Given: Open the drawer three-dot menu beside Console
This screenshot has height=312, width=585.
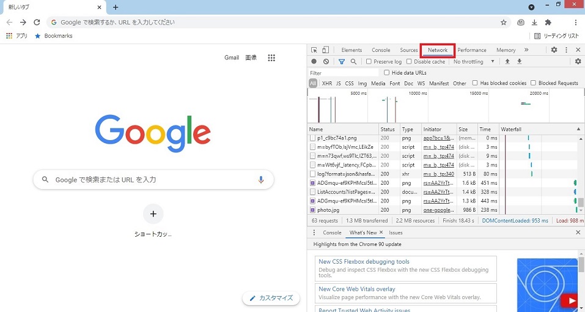Looking at the screenshot, I should click(314, 232).
